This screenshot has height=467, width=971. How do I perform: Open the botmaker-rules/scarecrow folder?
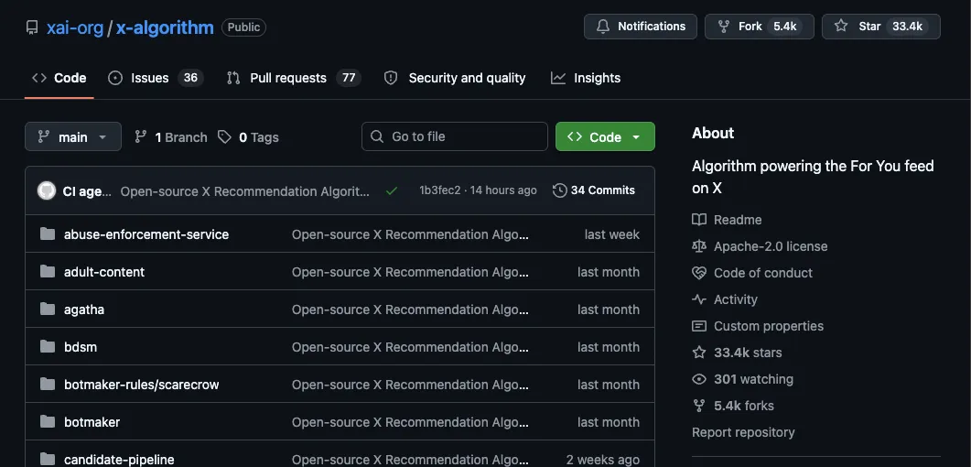click(x=141, y=386)
